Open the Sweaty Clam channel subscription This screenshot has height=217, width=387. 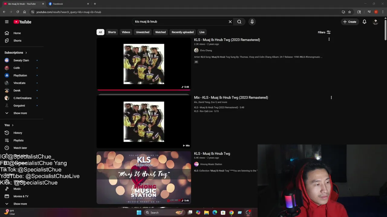(x=21, y=60)
